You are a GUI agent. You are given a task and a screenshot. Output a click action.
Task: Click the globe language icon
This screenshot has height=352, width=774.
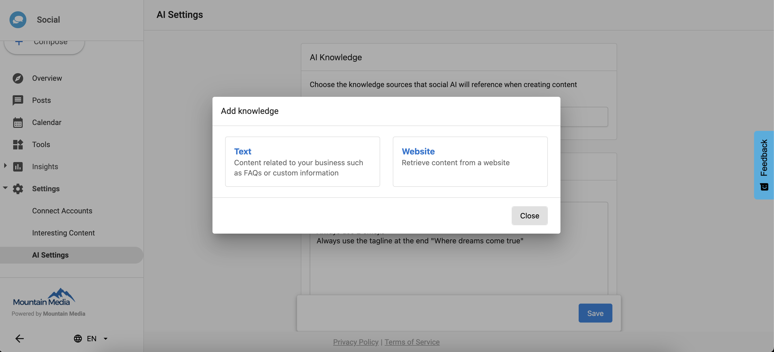(78, 339)
